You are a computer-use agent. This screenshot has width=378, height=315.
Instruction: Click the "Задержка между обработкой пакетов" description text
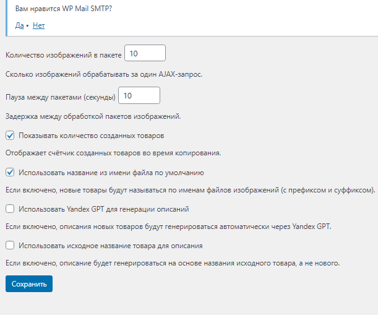pos(93,116)
